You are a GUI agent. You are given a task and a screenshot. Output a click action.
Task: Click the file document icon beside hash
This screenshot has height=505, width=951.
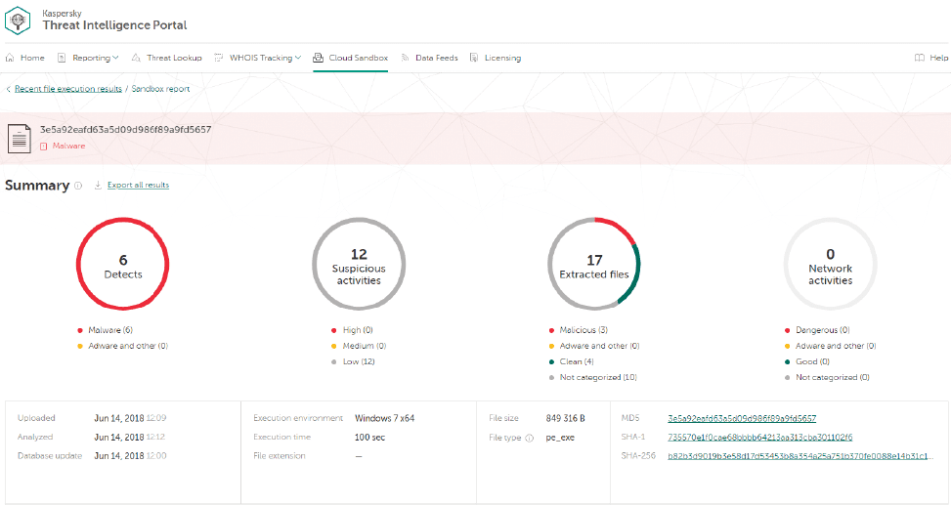click(20, 139)
